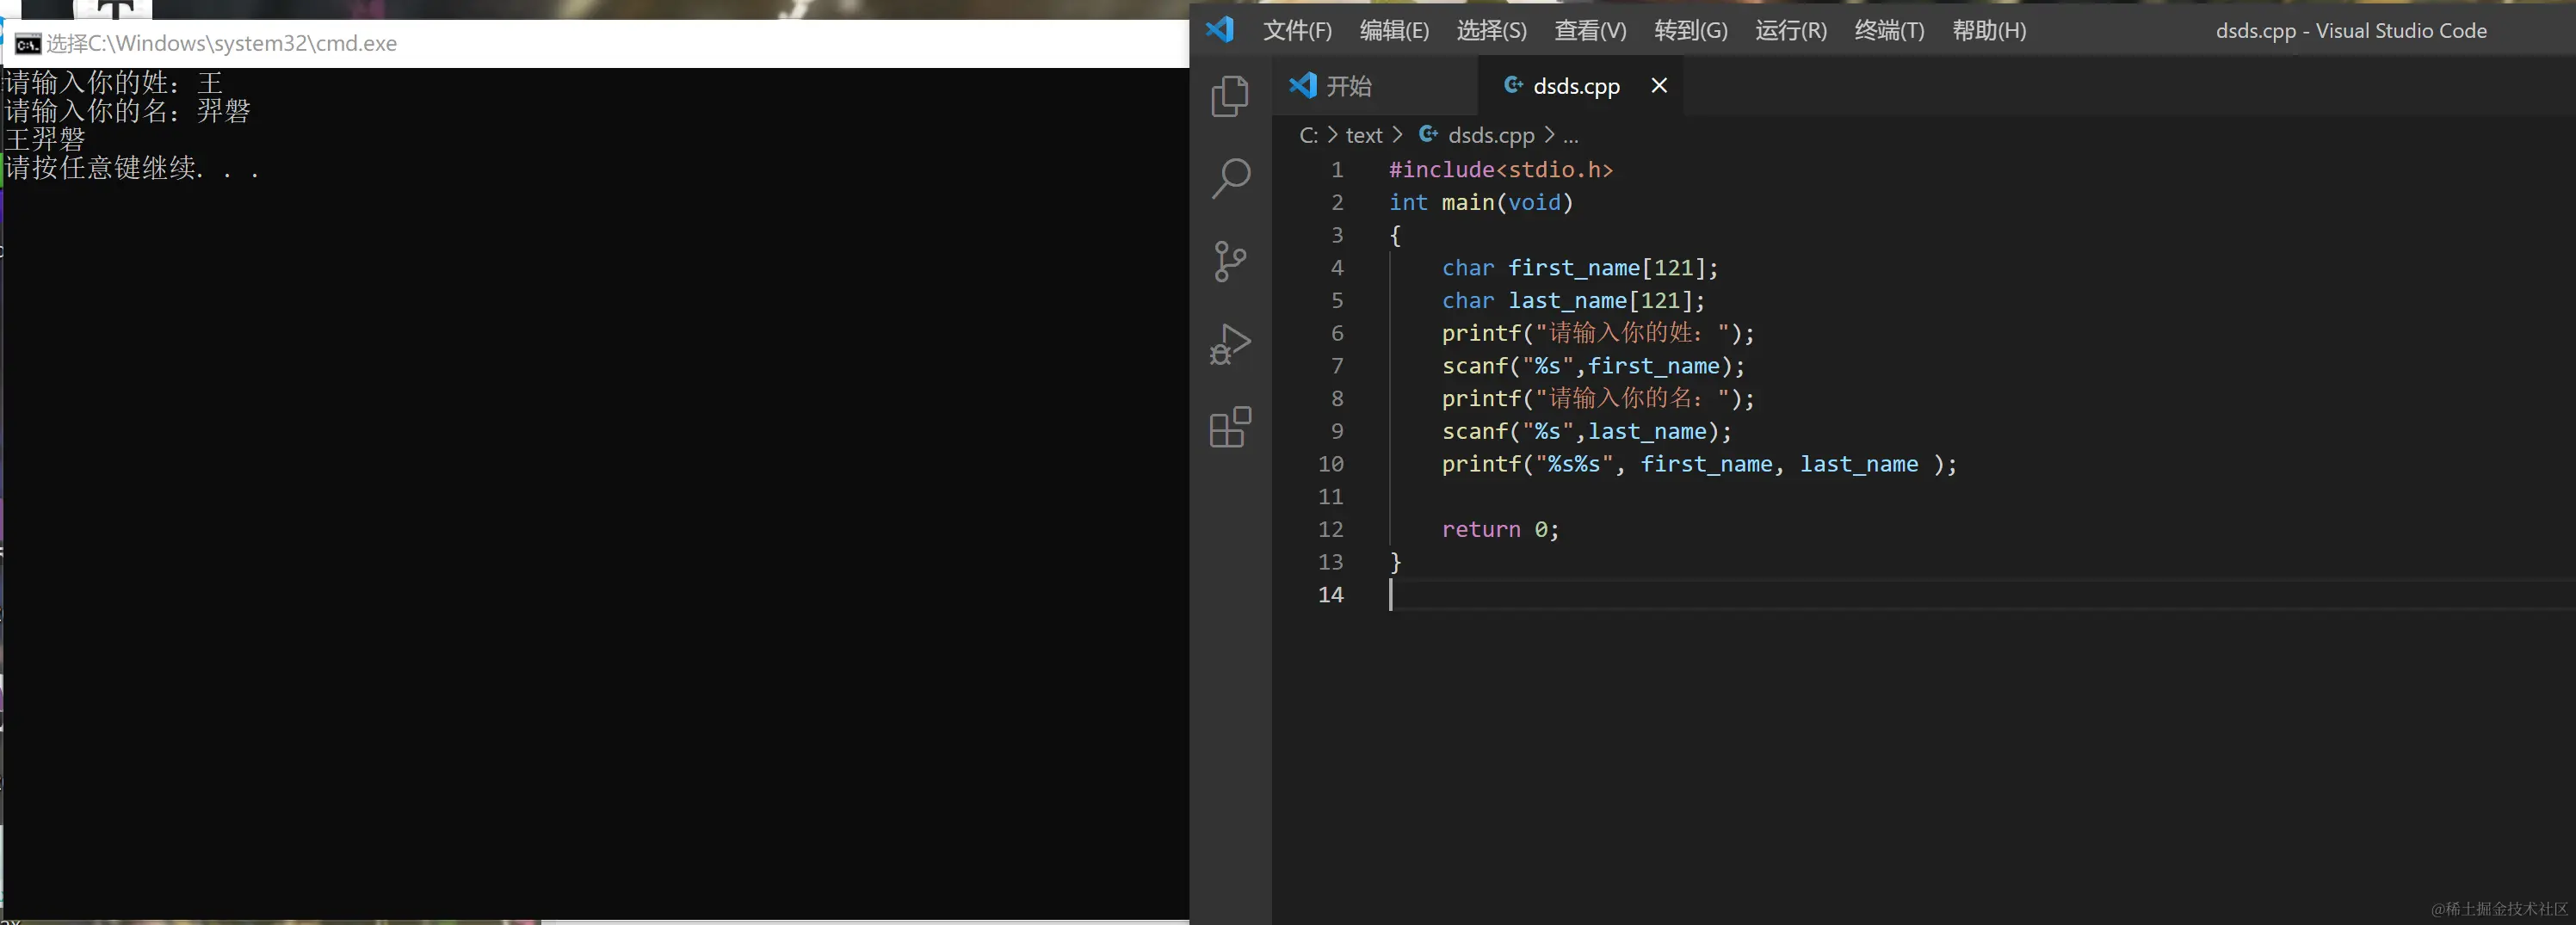Open the 查看(V) menu
Screen dimensions: 2576x925
[x=1590, y=30]
